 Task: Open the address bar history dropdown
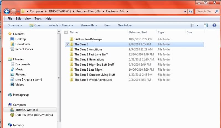185,12
